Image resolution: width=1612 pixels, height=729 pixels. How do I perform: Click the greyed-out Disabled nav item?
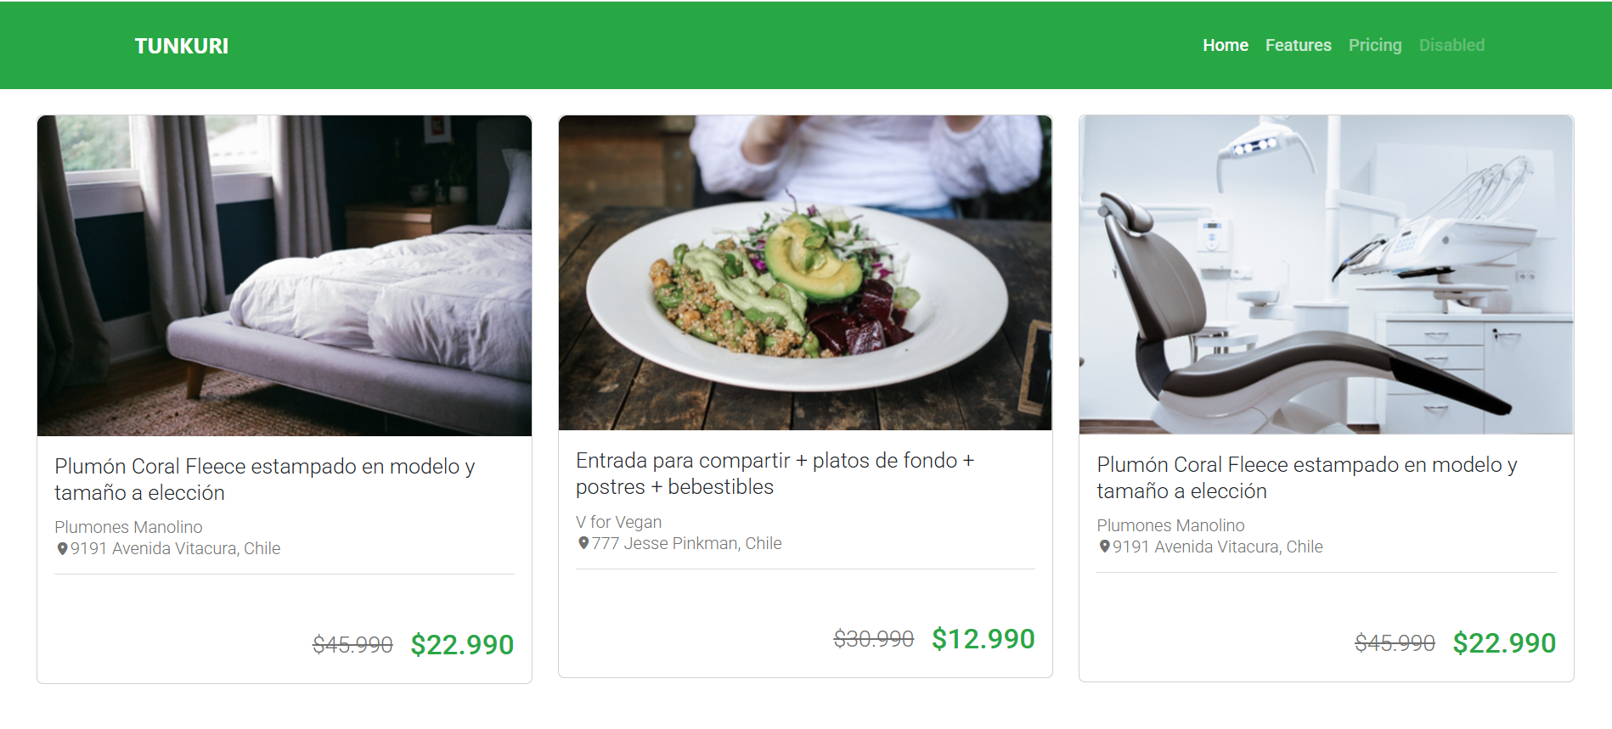click(x=1451, y=45)
